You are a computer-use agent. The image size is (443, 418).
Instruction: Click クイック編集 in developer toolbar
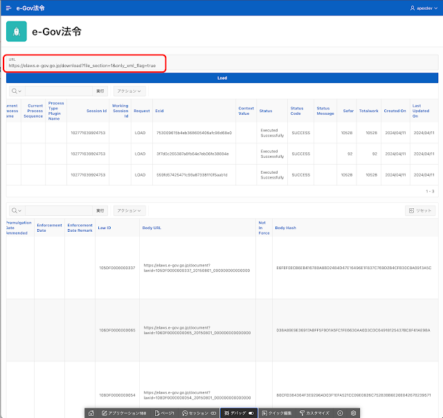click(x=277, y=413)
